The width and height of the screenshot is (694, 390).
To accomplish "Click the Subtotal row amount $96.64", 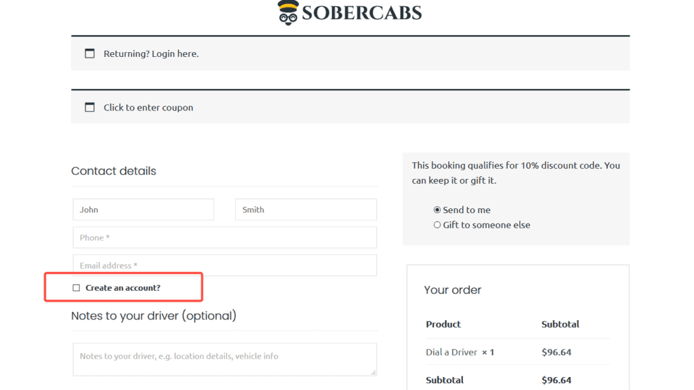I will (x=556, y=381).
